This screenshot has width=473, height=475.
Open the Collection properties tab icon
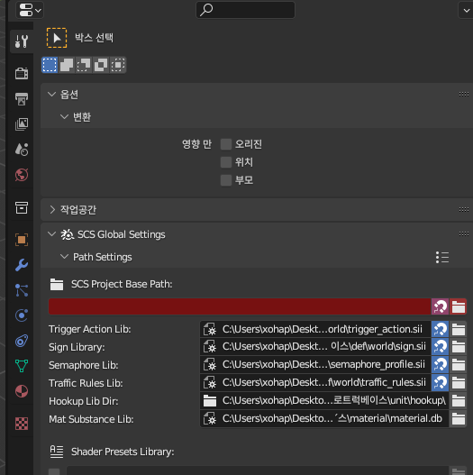[22, 208]
